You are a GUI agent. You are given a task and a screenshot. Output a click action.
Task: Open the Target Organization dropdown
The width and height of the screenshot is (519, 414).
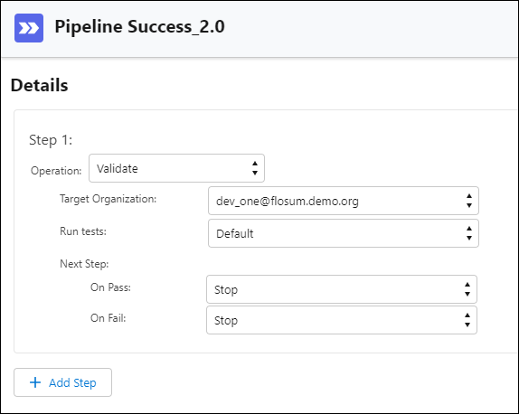(344, 201)
